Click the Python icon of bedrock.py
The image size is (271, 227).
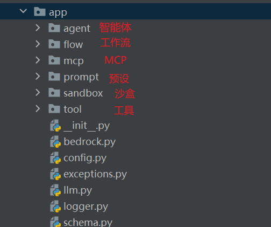[55, 142]
